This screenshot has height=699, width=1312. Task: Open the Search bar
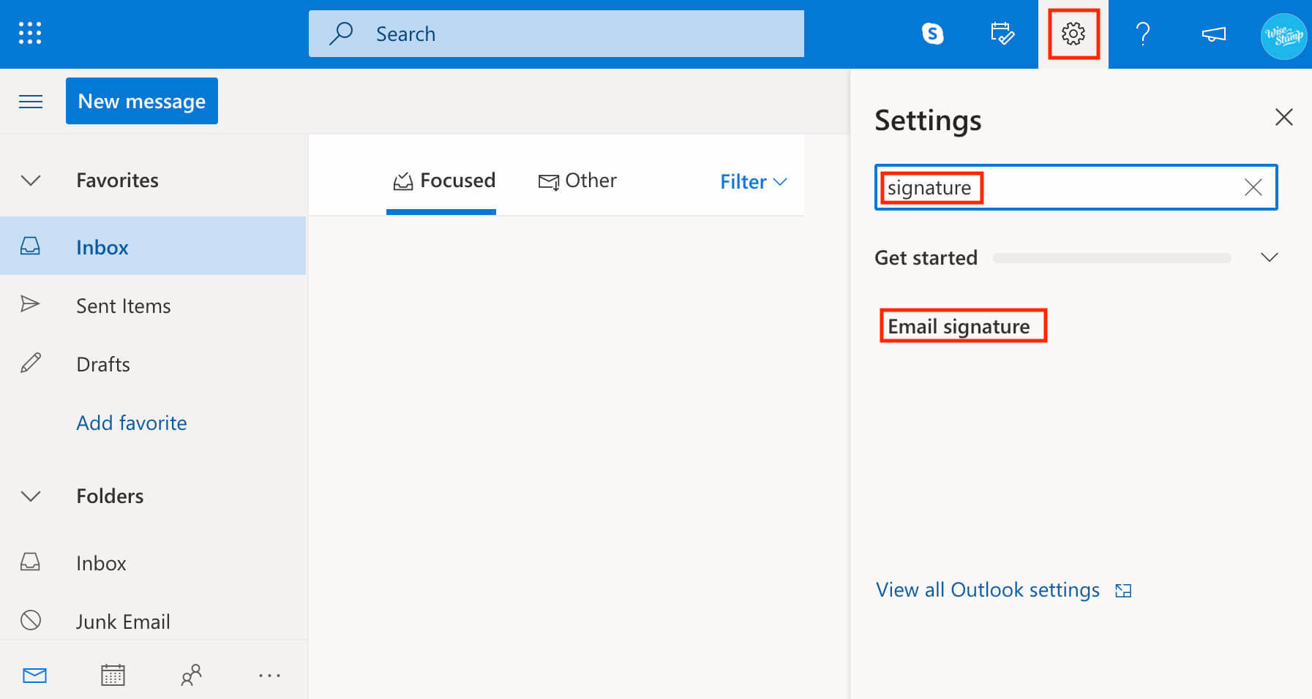555,33
